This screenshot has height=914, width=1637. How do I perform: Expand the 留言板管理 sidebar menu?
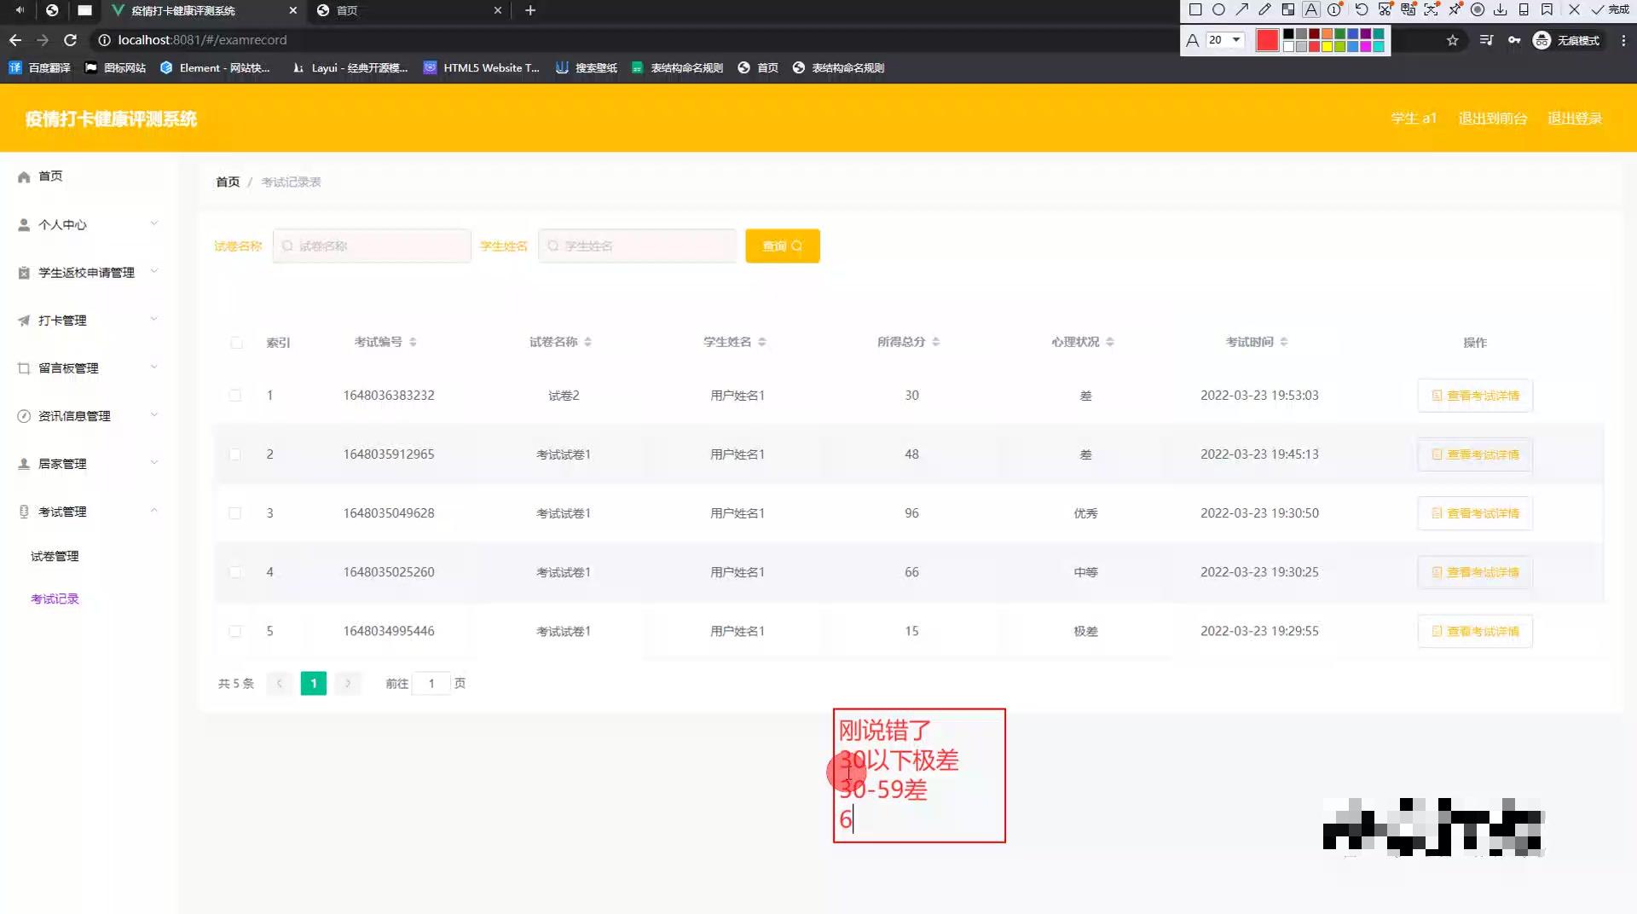pos(89,367)
